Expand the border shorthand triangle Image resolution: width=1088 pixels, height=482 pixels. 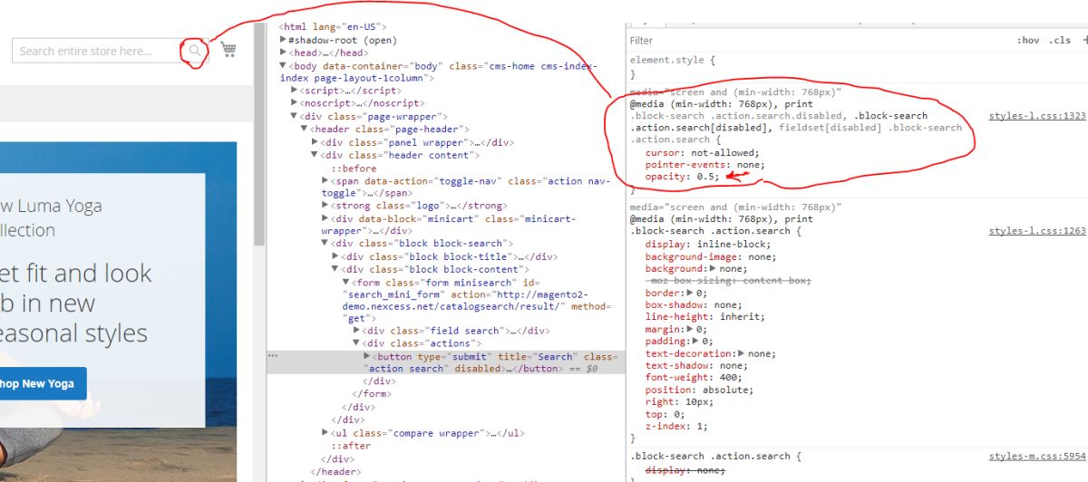690,294
